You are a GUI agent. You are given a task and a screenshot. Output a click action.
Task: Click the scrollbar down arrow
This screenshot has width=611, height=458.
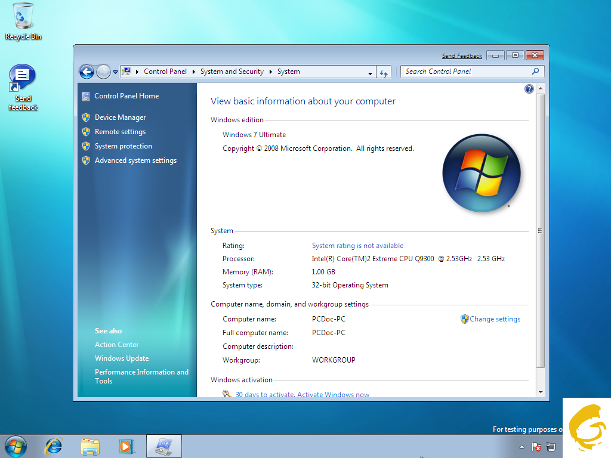541,392
